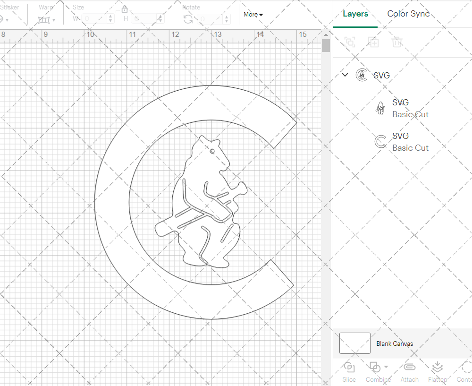Screen dimensions: 472x386
Task: Open the More dropdown in the toolbar
Action: pyautogui.click(x=253, y=15)
